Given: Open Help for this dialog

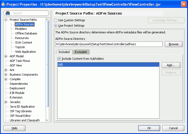Looking at the screenshot, I should click(x=15, y=128).
